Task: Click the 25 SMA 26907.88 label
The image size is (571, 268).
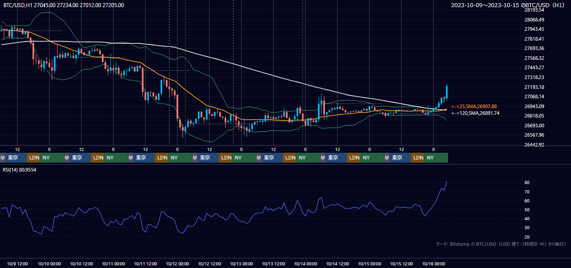Action: point(474,106)
